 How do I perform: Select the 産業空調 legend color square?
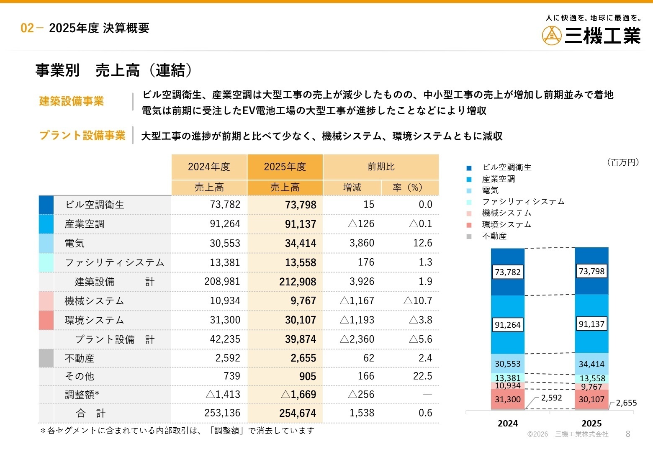(x=469, y=180)
